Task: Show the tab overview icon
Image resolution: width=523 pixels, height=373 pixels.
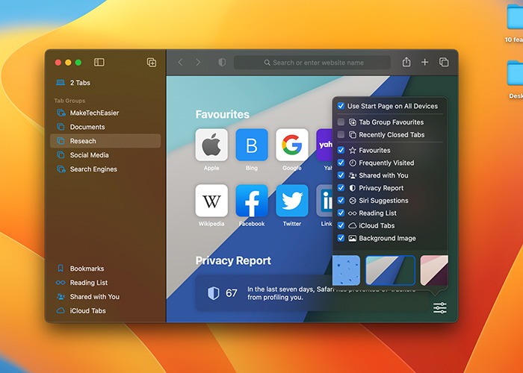Action: [444, 62]
